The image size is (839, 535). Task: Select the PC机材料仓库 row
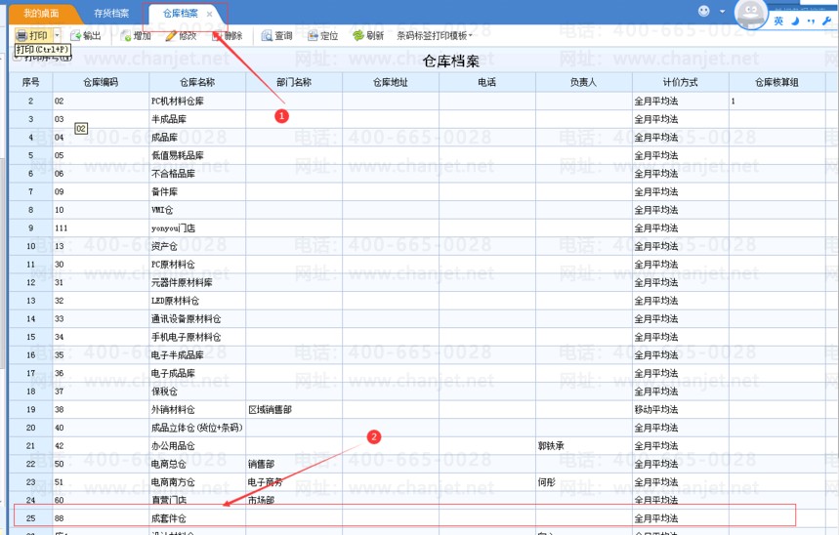(417, 102)
